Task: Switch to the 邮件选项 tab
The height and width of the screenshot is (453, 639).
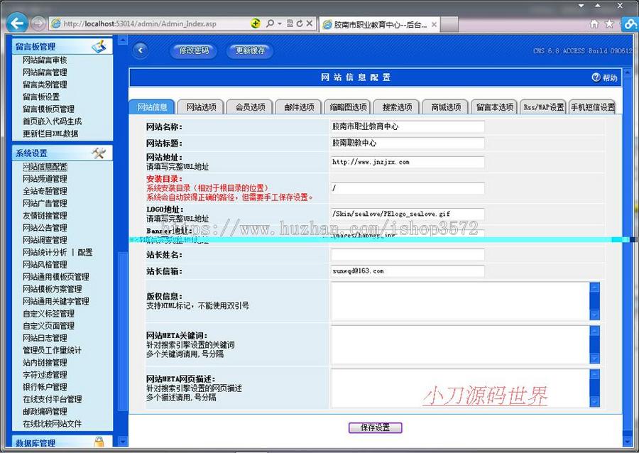Action: [298, 107]
